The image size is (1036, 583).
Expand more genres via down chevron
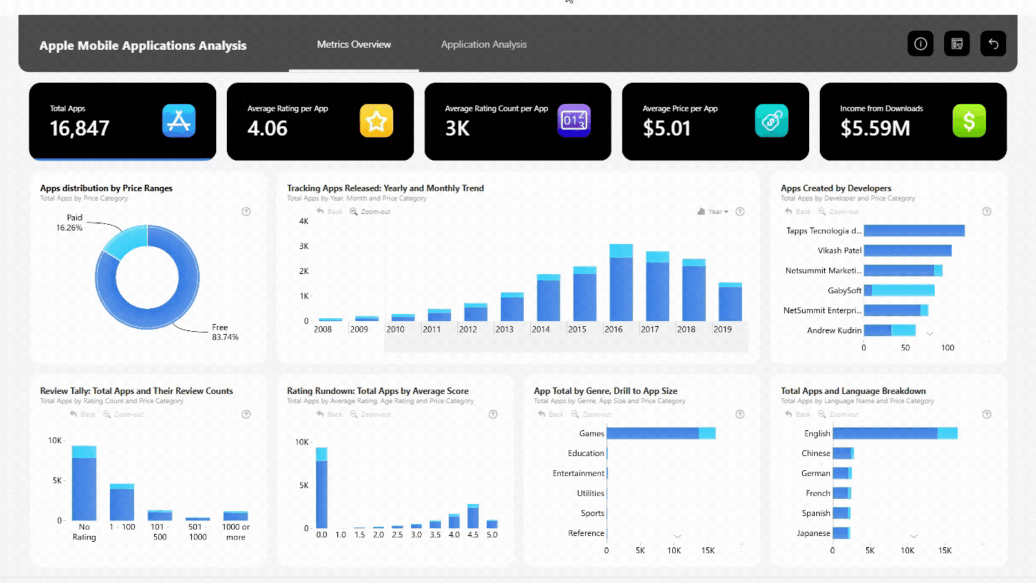click(x=677, y=536)
